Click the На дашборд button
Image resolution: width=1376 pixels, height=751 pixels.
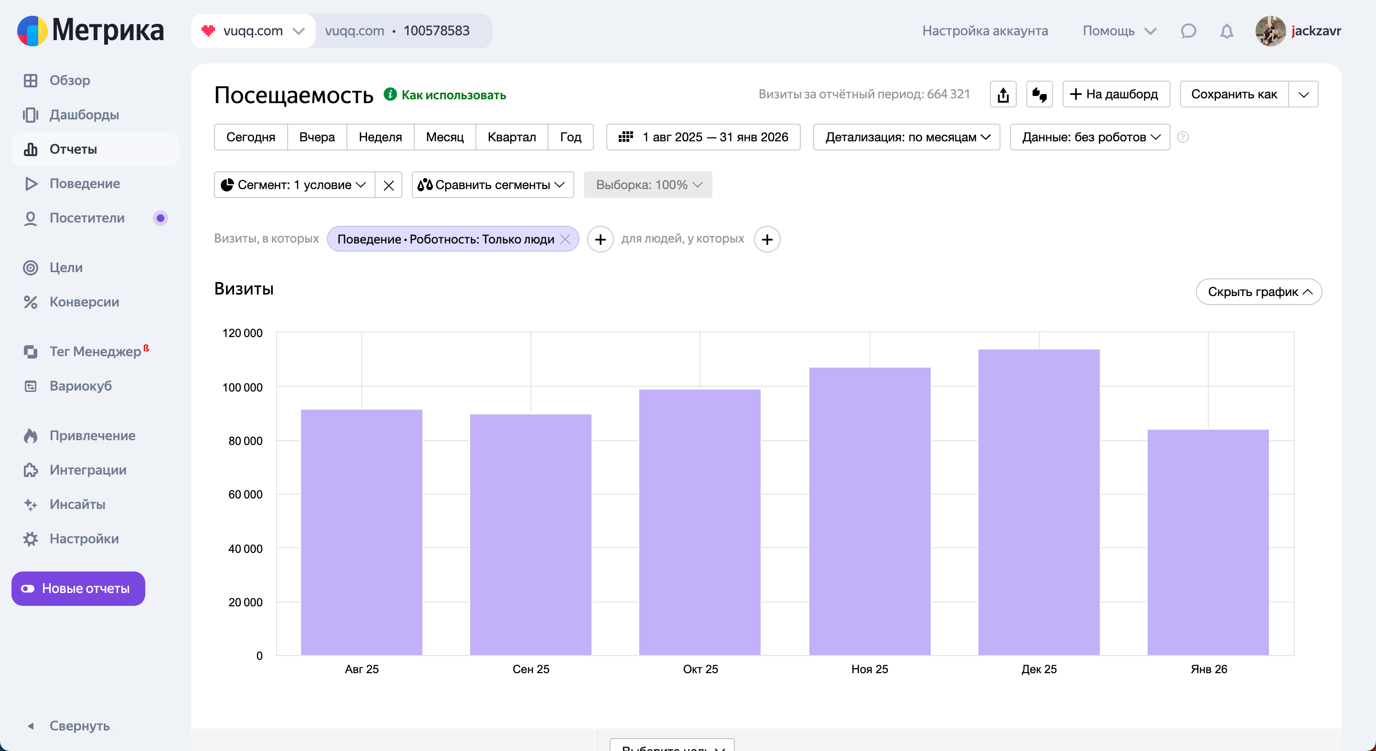(x=1115, y=95)
